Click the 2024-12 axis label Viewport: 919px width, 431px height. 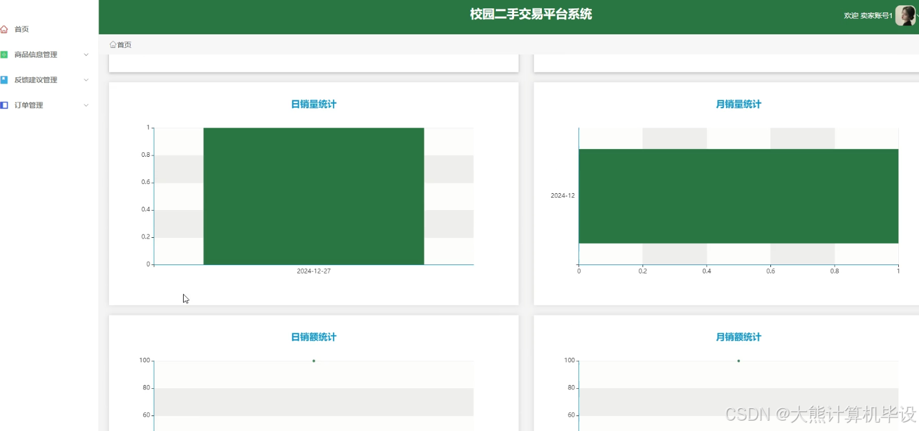(563, 195)
